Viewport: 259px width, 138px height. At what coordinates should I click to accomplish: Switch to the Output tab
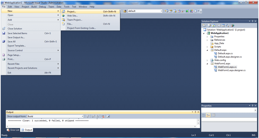point(26,130)
